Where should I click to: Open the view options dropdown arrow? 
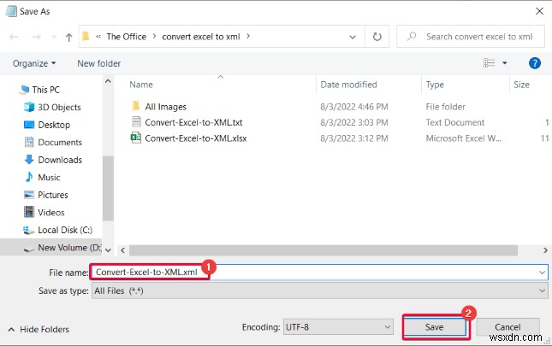504,63
